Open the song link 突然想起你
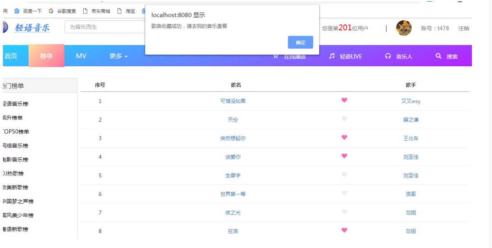Viewport: 492px width, 248px height. click(x=233, y=138)
